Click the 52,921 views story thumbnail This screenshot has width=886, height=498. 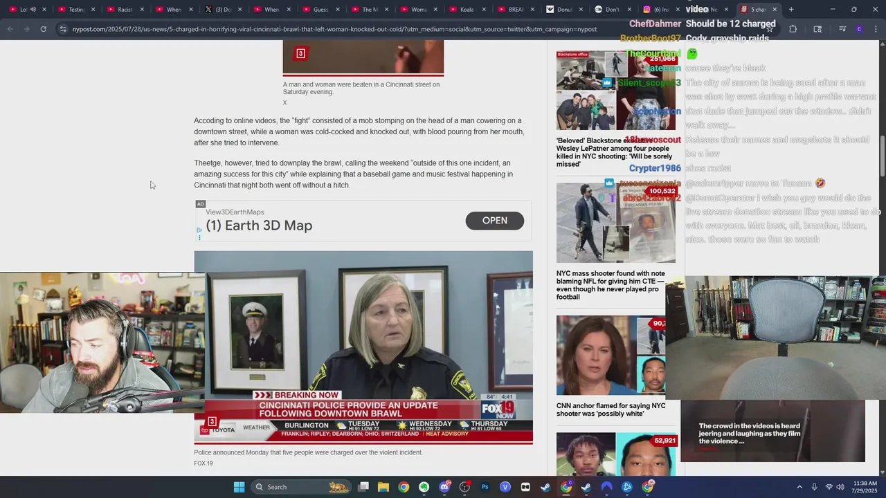(616, 454)
